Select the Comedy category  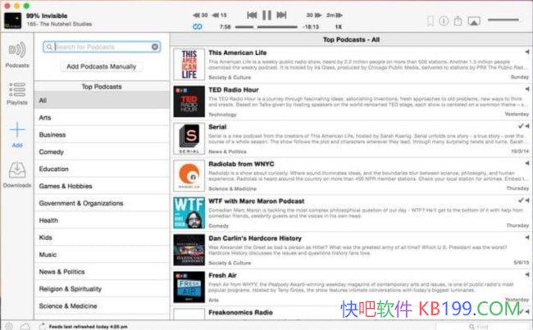[52, 151]
